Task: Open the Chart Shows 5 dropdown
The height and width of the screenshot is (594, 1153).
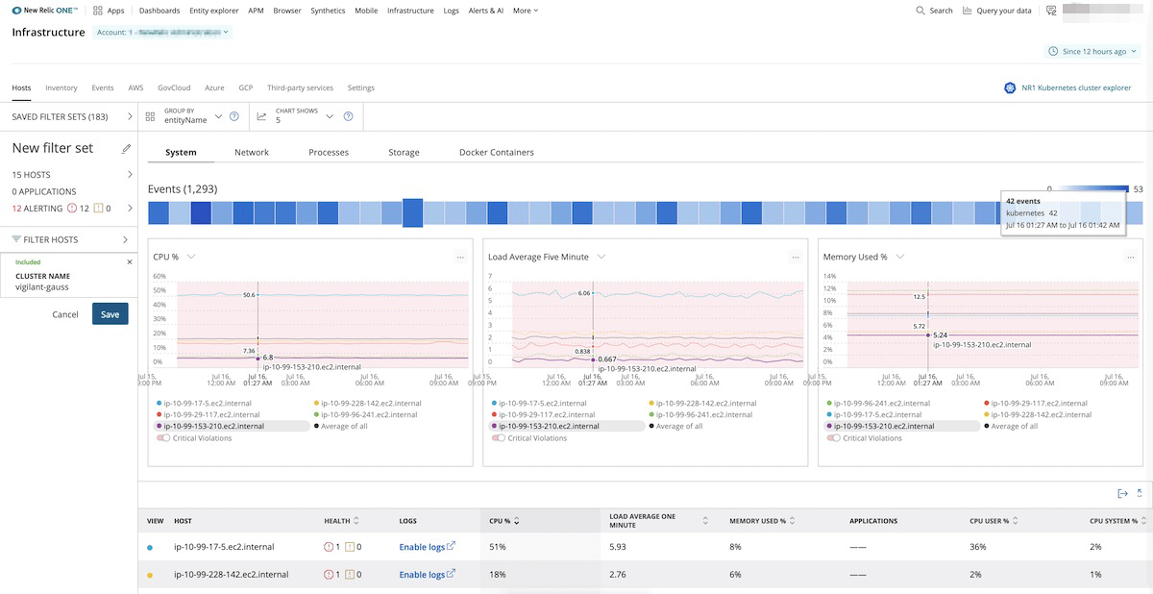Action: coord(305,116)
